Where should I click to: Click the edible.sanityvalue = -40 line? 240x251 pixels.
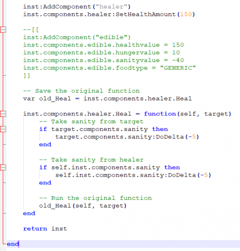(103, 60)
